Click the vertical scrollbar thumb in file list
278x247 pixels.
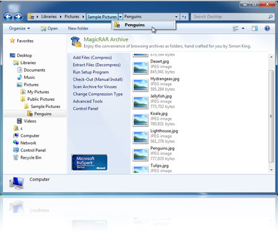(x=271, y=116)
